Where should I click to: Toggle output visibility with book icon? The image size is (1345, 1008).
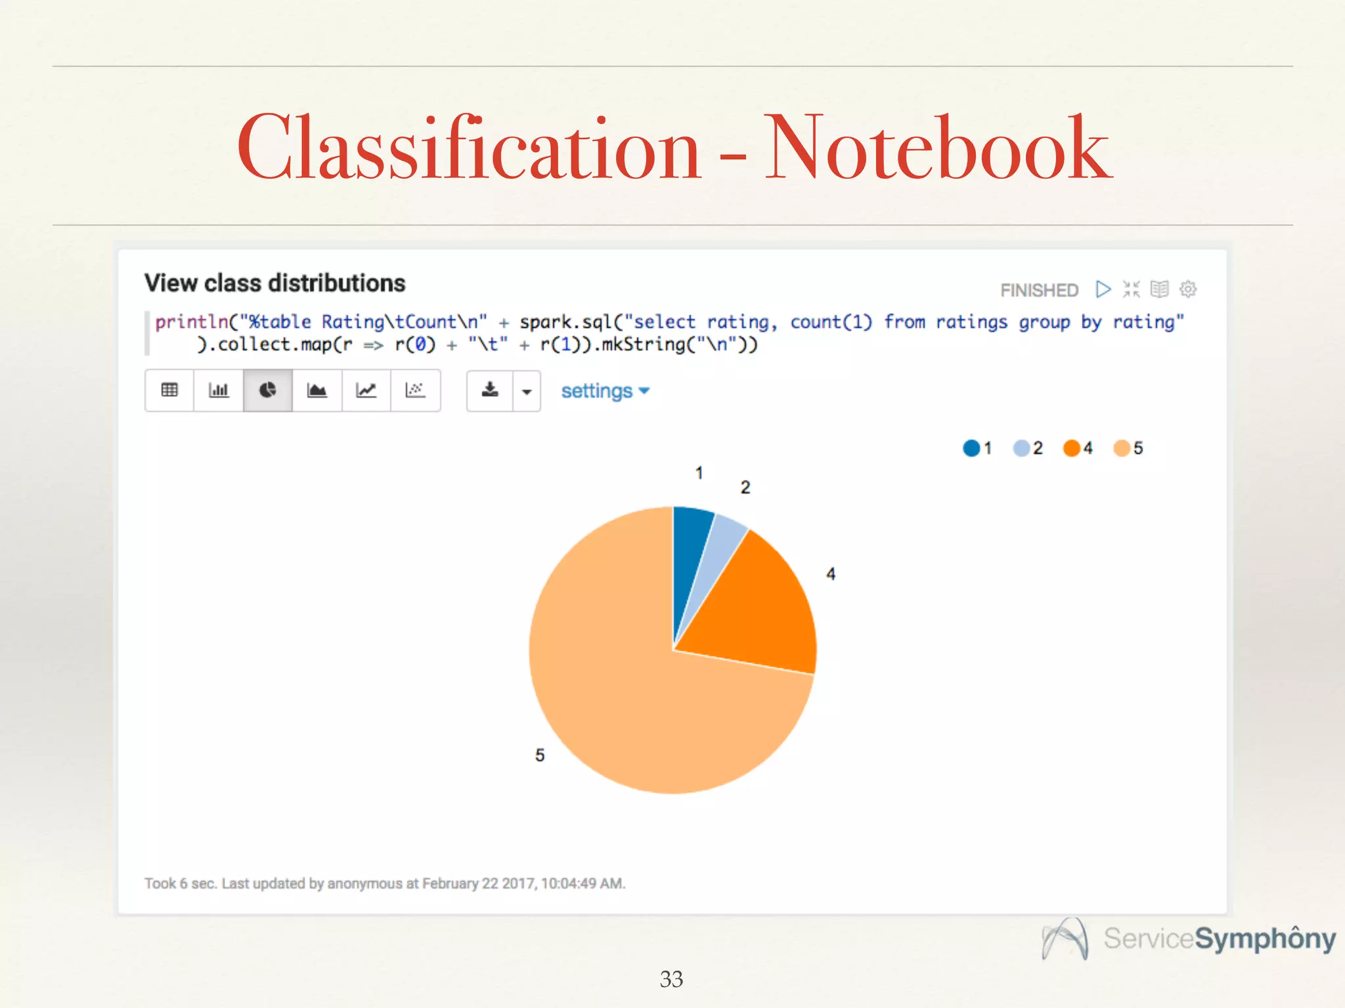tap(1160, 289)
